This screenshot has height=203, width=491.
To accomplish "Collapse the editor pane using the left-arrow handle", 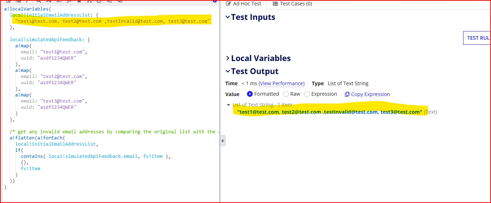I will (x=223, y=141).
